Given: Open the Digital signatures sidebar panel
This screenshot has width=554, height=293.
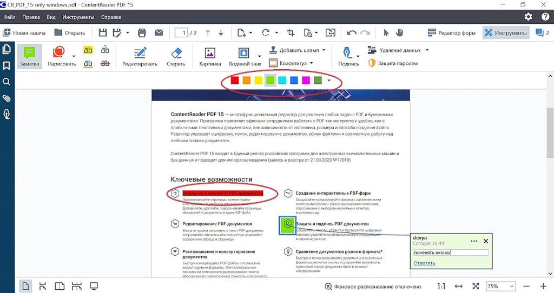Looking at the screenshot, I should (x=6, y=114).
